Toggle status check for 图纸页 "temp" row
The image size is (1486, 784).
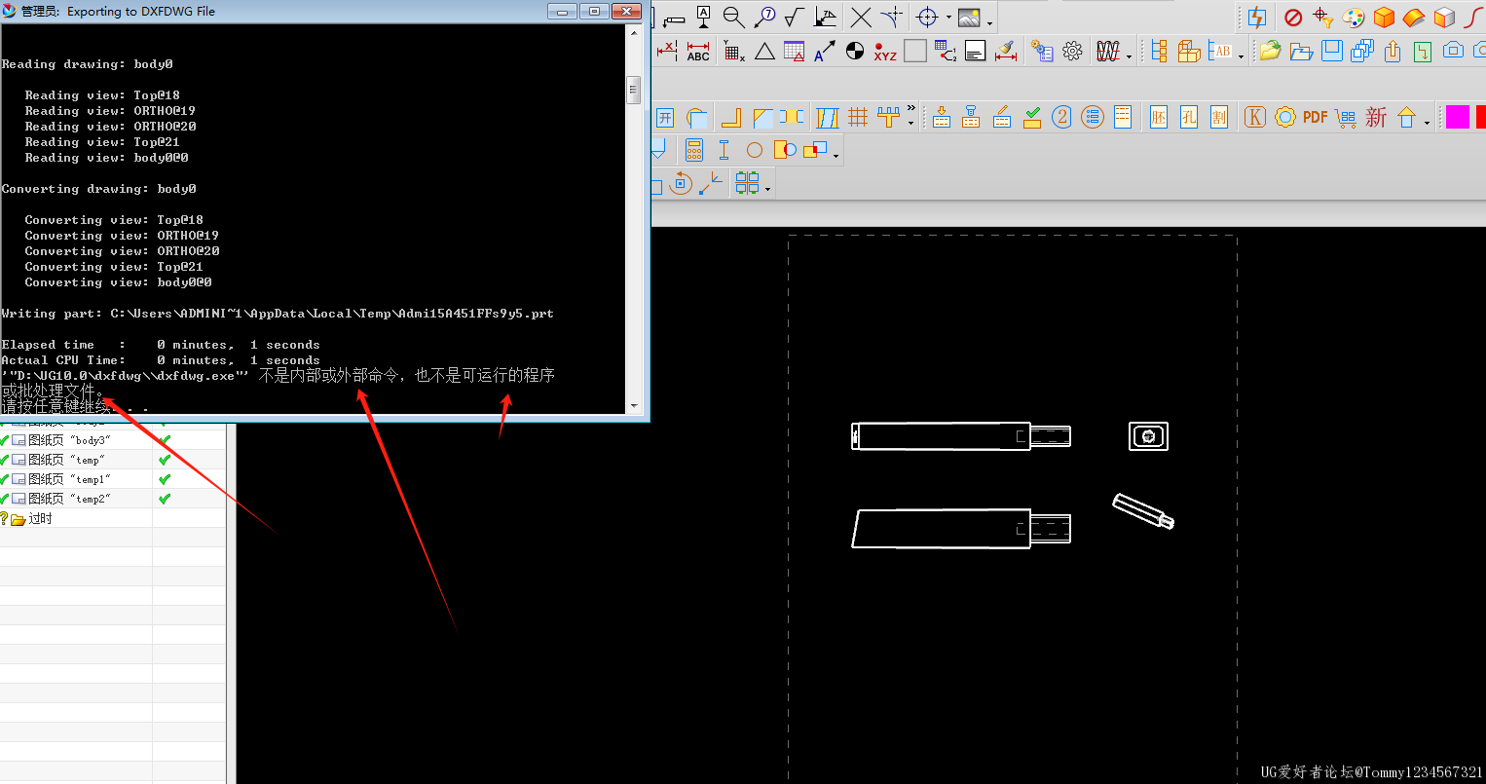click(5, 460)
